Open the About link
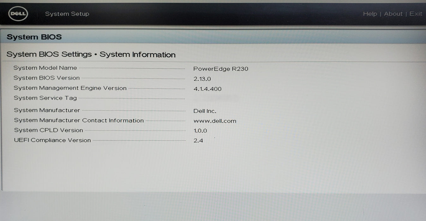This screenshot has height=221, width=426. pyautogui.click(x=393, y=14)
